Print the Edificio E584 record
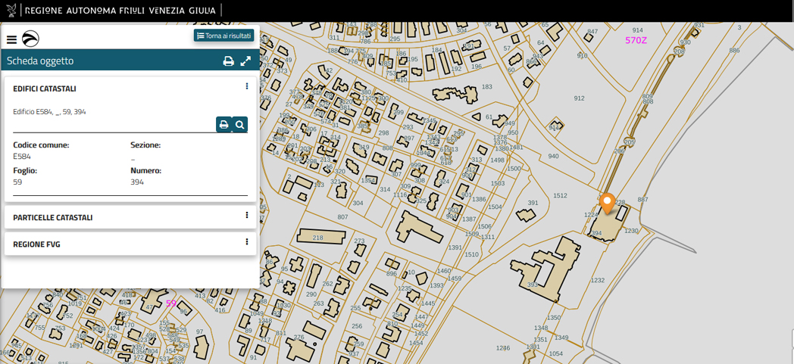This screenshot has height=364, width=794. pyautogui.click(x=224, y=125)
